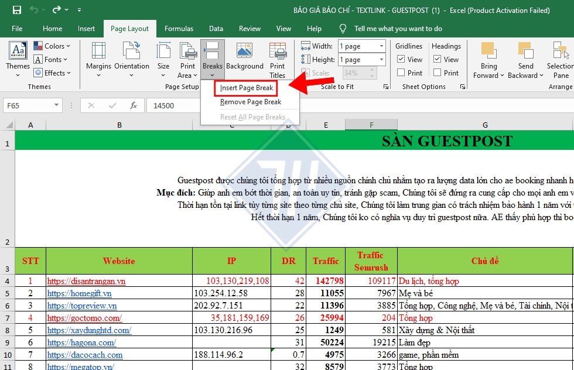Open the theme Colors palette
574x370 pixels.
[x=53, y=46]
